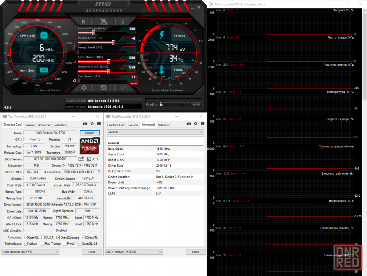Open the fan settings gear beside Fan Speed
Image resolution: width=367 pixels, height=276 pixels.
pos(75,81)
